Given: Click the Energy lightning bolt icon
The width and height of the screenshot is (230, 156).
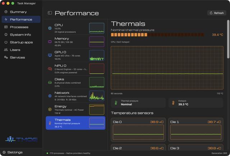Looking at the screenshot, I should pyautogui.click(x=50, y=110).
